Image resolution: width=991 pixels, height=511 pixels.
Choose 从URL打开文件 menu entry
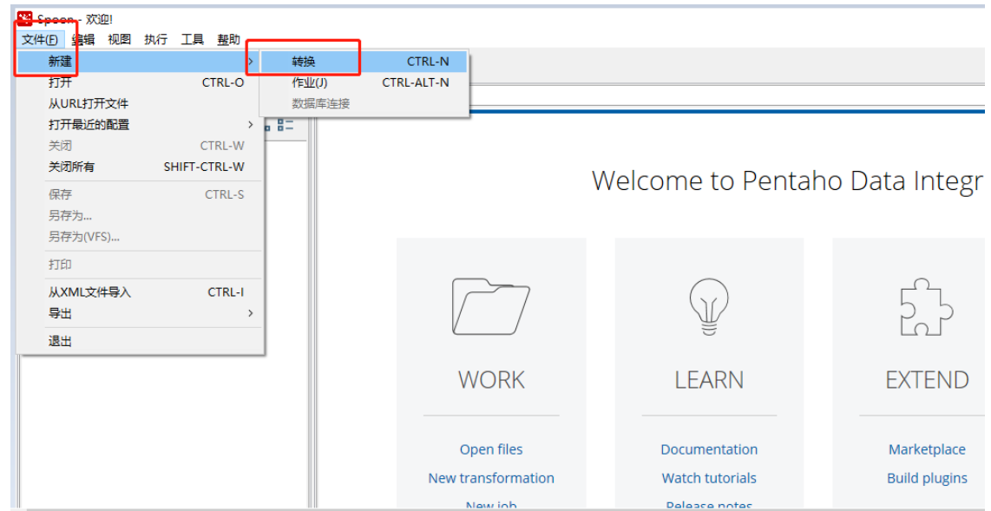pyautogui.click(x=139, y=103)
